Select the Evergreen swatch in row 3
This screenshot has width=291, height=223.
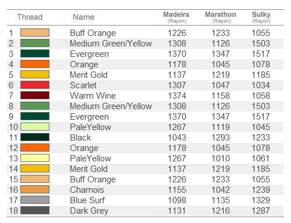[x=35, y=53]
